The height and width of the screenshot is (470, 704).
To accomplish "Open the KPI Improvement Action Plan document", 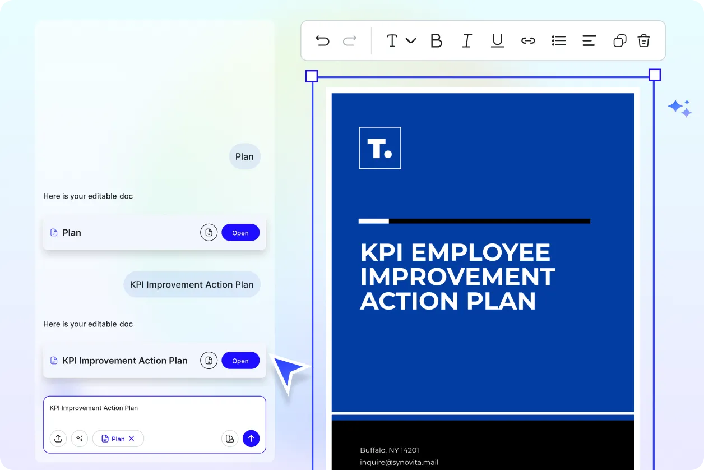I will coord(240,361).
